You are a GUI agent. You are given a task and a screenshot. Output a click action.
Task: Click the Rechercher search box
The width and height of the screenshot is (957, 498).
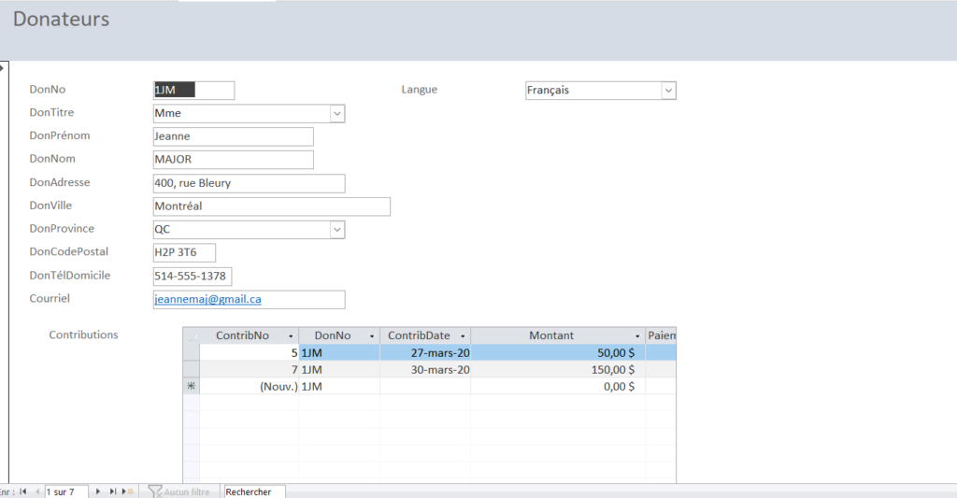(x=254, y=491)
